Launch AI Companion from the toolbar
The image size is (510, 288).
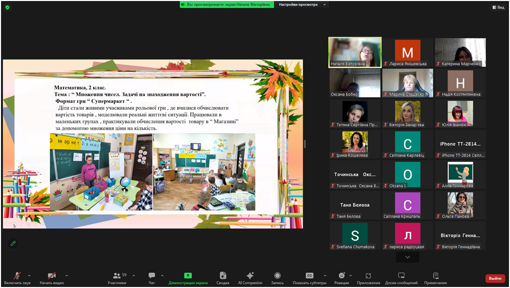[x=250, y=276]
